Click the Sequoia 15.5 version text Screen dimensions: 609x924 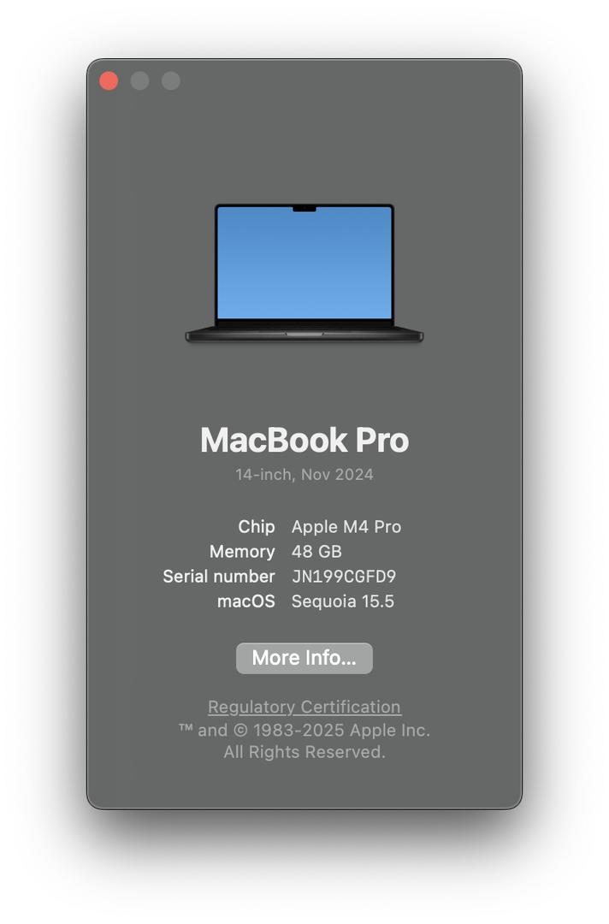pyautogui.click(x=343, y=601)
